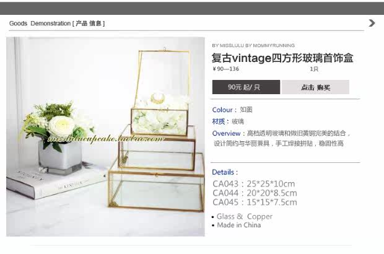Click the CA045 15*15*7.5cm size line
The image size is (384, 254).
(x=255, y=203)
